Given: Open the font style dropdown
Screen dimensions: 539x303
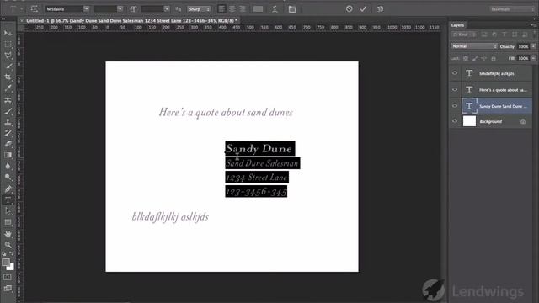Looking at the screenshot, I should coord(120,9).
